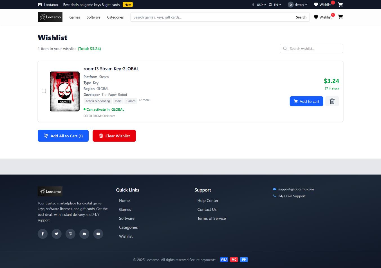Click the YouTube icon in the footer
Image resolution: width=381 pixels, height=268 pixels.
[98, 234]
